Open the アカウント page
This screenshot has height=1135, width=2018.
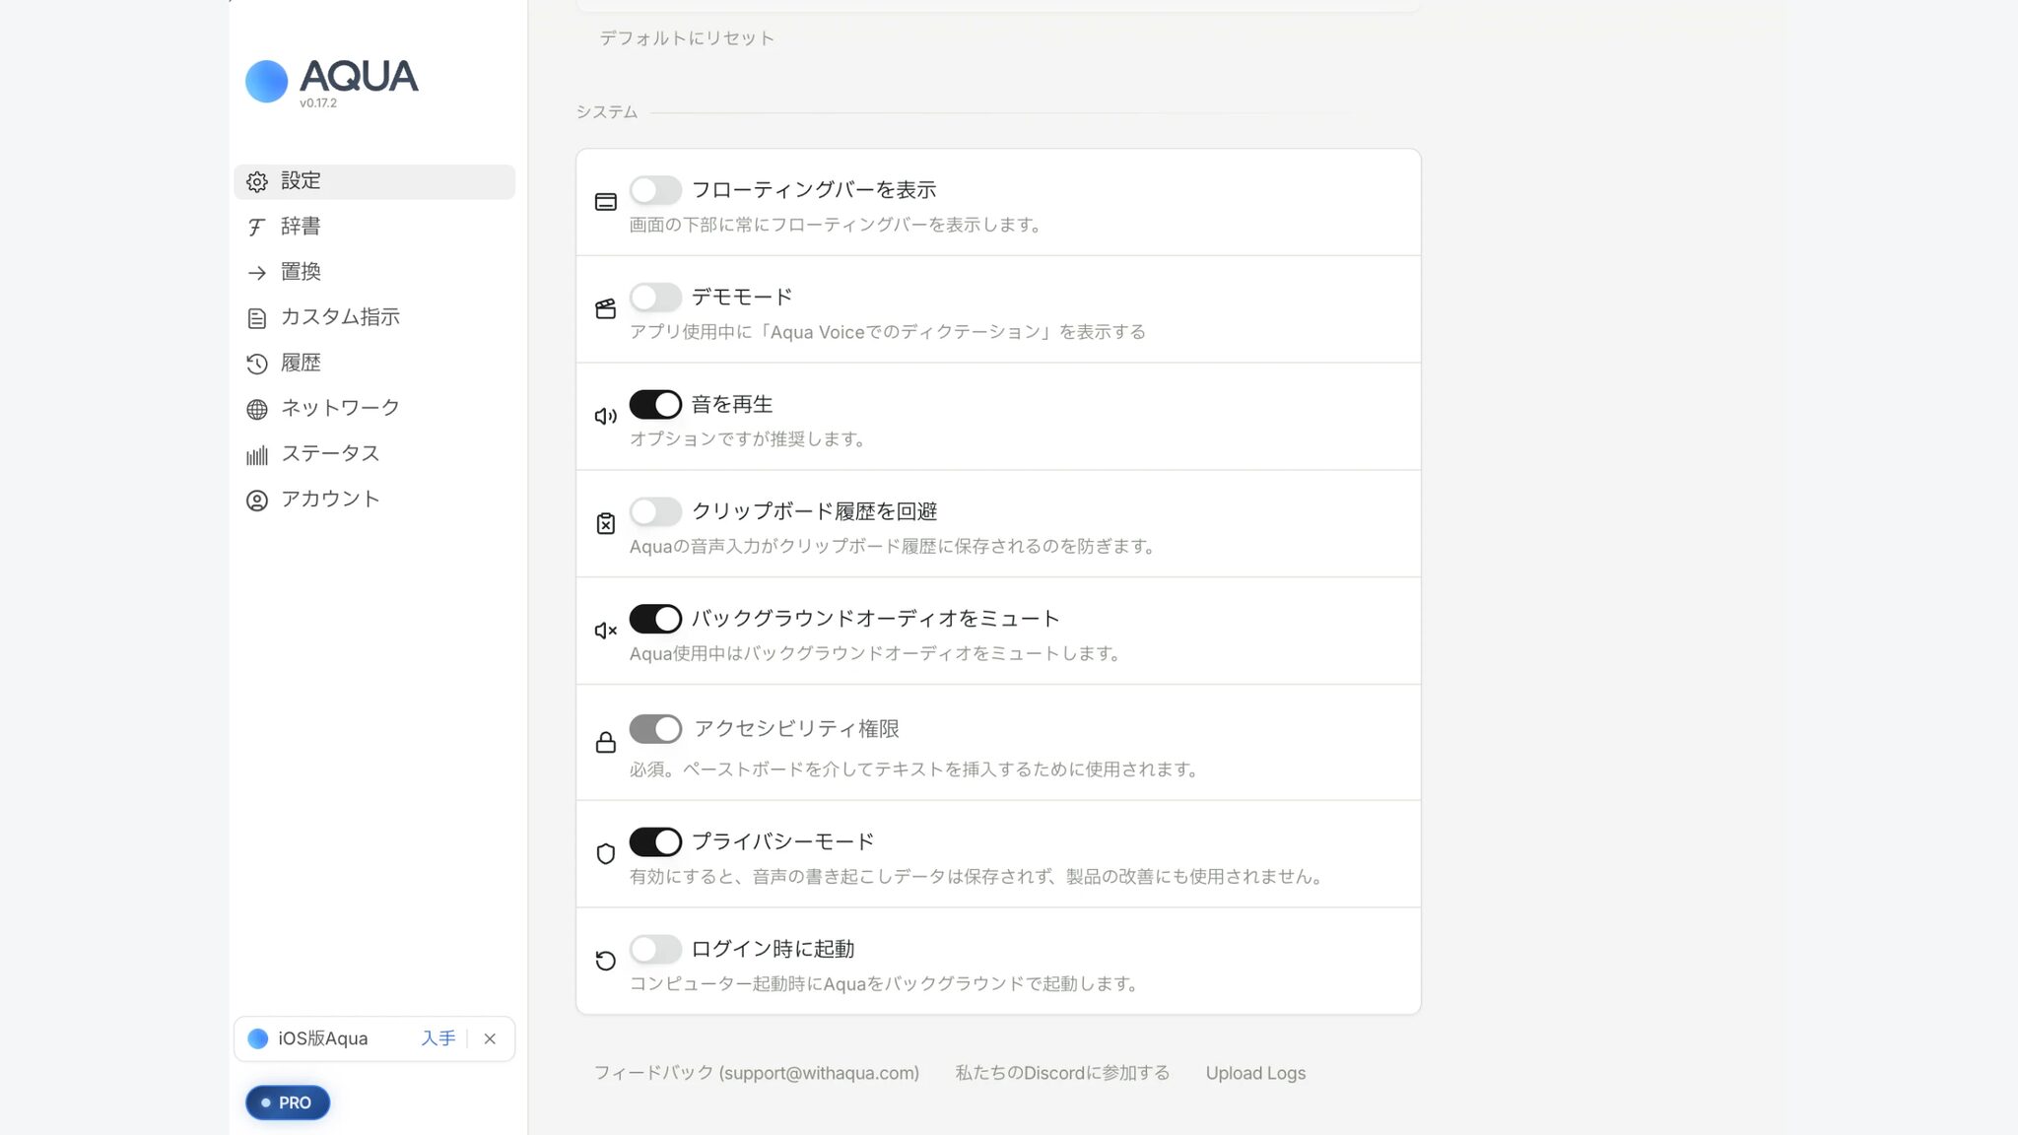point(374,500)
